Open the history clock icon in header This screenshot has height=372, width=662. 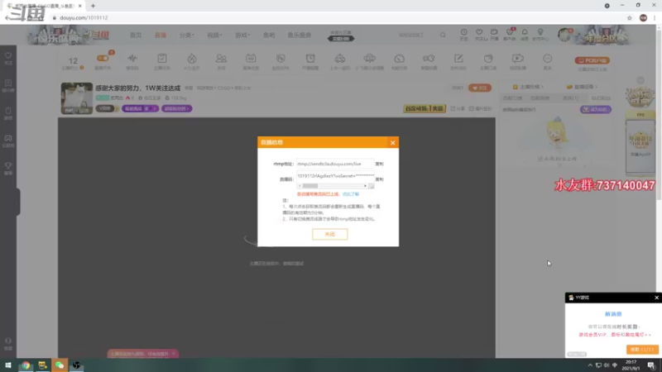pyautogui.click(x=463, y=35)
